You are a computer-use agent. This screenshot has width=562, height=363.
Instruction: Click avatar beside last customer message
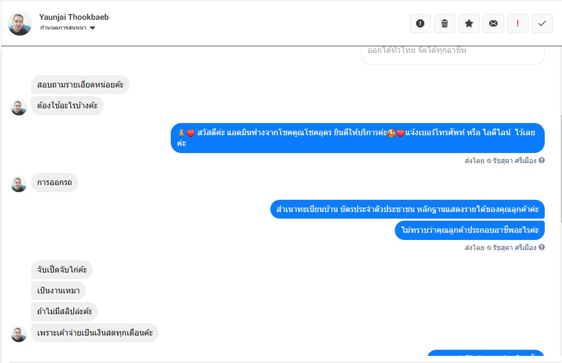pyautogui.click(x=19, y=334)
